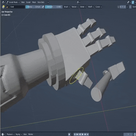Jump to the last frame

[88, 134]
